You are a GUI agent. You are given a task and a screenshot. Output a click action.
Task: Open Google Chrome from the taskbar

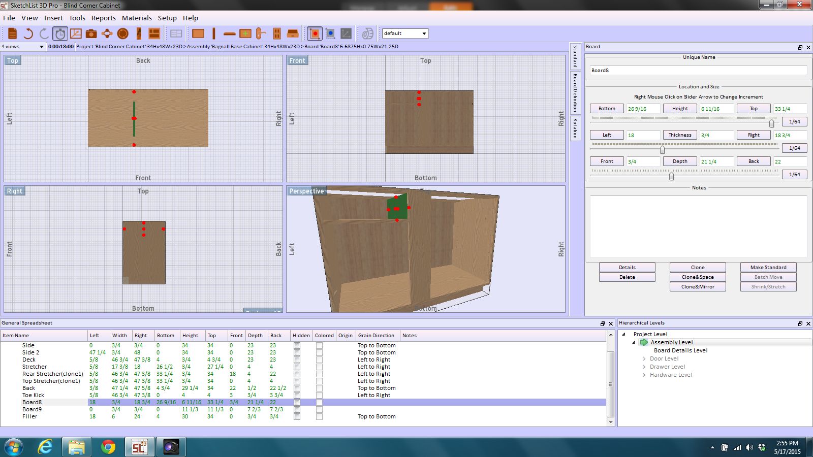(108, 447)
